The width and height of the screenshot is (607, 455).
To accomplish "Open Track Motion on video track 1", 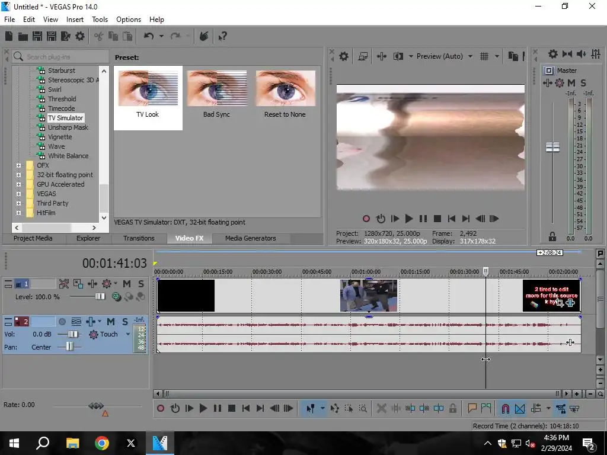I will [x=78, y=284].
